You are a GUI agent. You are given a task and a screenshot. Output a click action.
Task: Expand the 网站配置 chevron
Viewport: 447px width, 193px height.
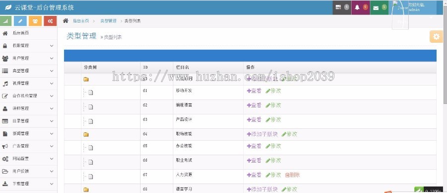point(52,159)
